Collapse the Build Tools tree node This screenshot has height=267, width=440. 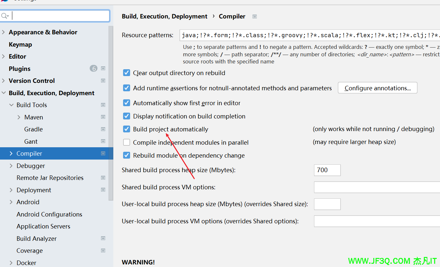(x=11, y=105)
